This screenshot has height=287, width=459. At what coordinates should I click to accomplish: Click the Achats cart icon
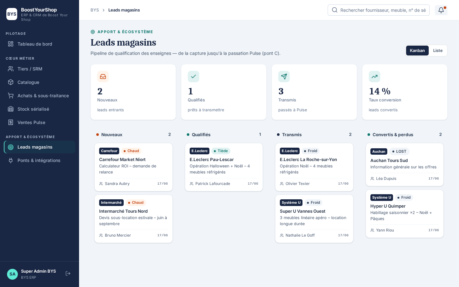pos(11,96)
